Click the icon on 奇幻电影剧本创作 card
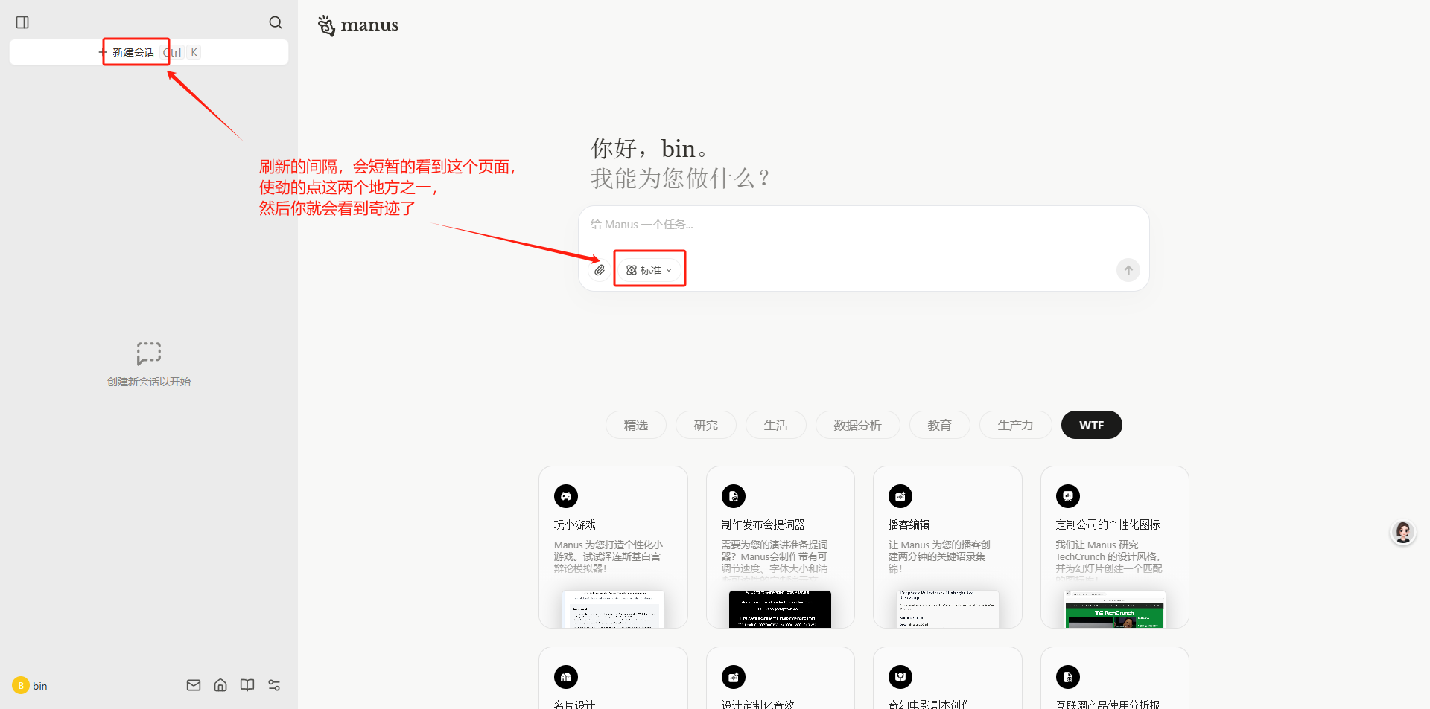The width and height of the screenshot is (1430, 709). (x=900, y=677)
